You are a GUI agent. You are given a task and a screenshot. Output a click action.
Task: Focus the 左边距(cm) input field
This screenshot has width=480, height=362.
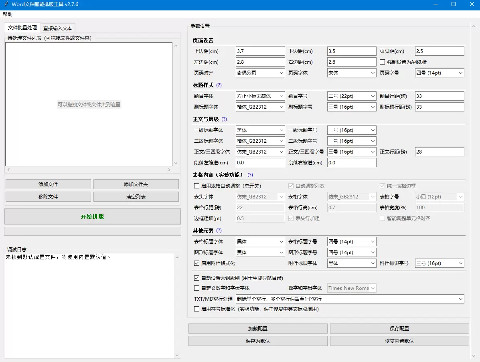260,62
